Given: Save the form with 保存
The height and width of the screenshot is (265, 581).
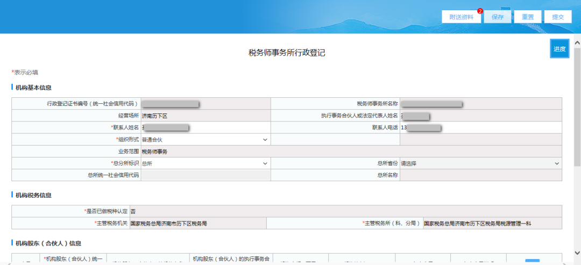Looking at the screenshot, I should coord(497,17).
